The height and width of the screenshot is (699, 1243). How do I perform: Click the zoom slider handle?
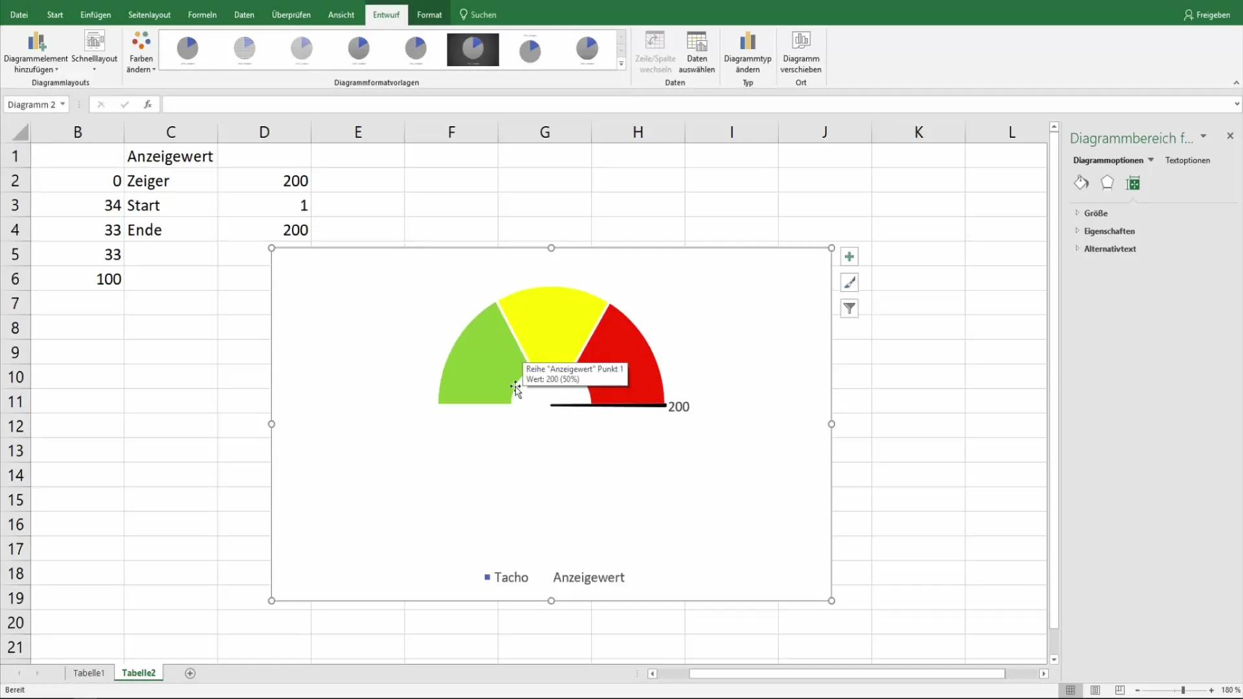tap(1183, 691)
